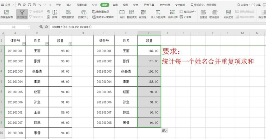Open the 开发工具 (Developer) tab
Viewport: 266px width, 139px height.
point(149,5)
